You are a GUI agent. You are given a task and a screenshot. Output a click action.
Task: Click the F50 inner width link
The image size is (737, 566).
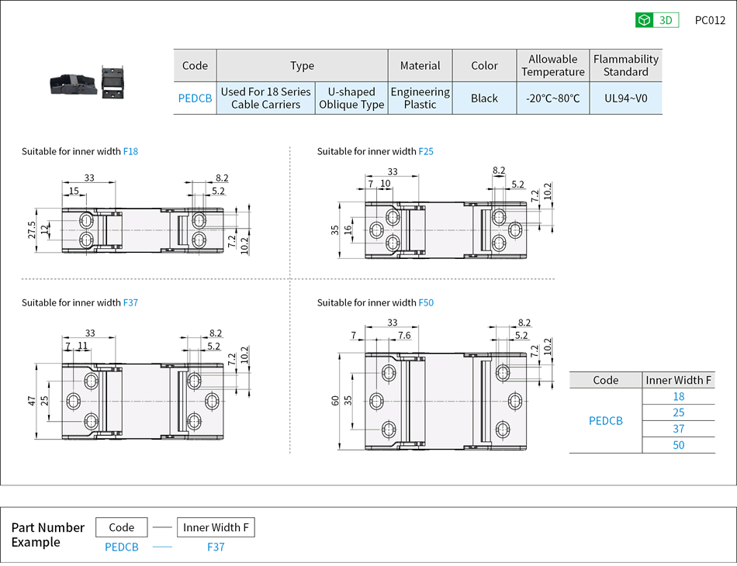(x=426, y=302)
